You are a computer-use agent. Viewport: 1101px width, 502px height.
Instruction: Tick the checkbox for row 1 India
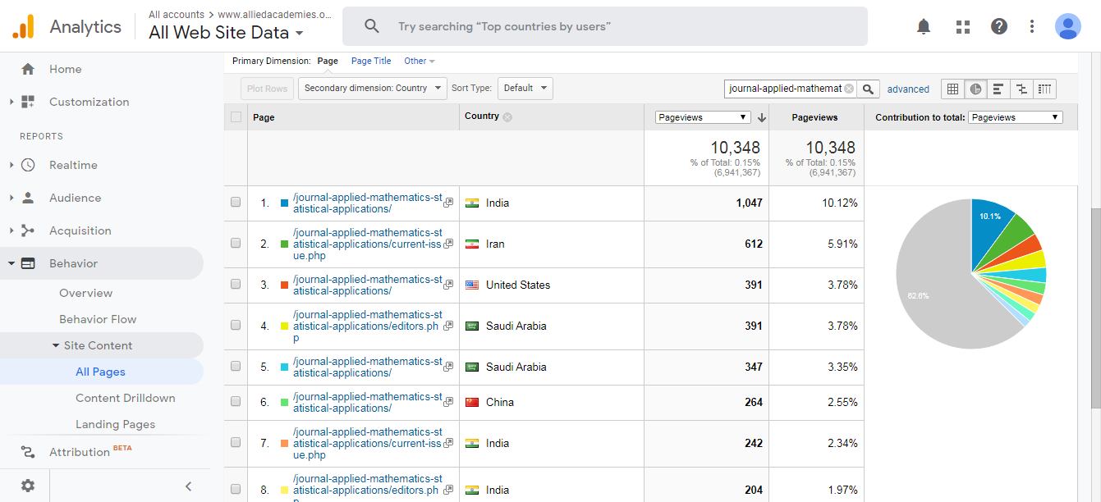236,203
